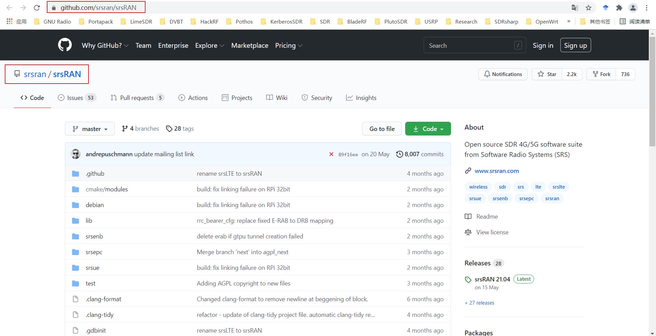Open the GNU Radio bookmark folder
This screenshot has width=656, height=336.
(x=53, y=21)
